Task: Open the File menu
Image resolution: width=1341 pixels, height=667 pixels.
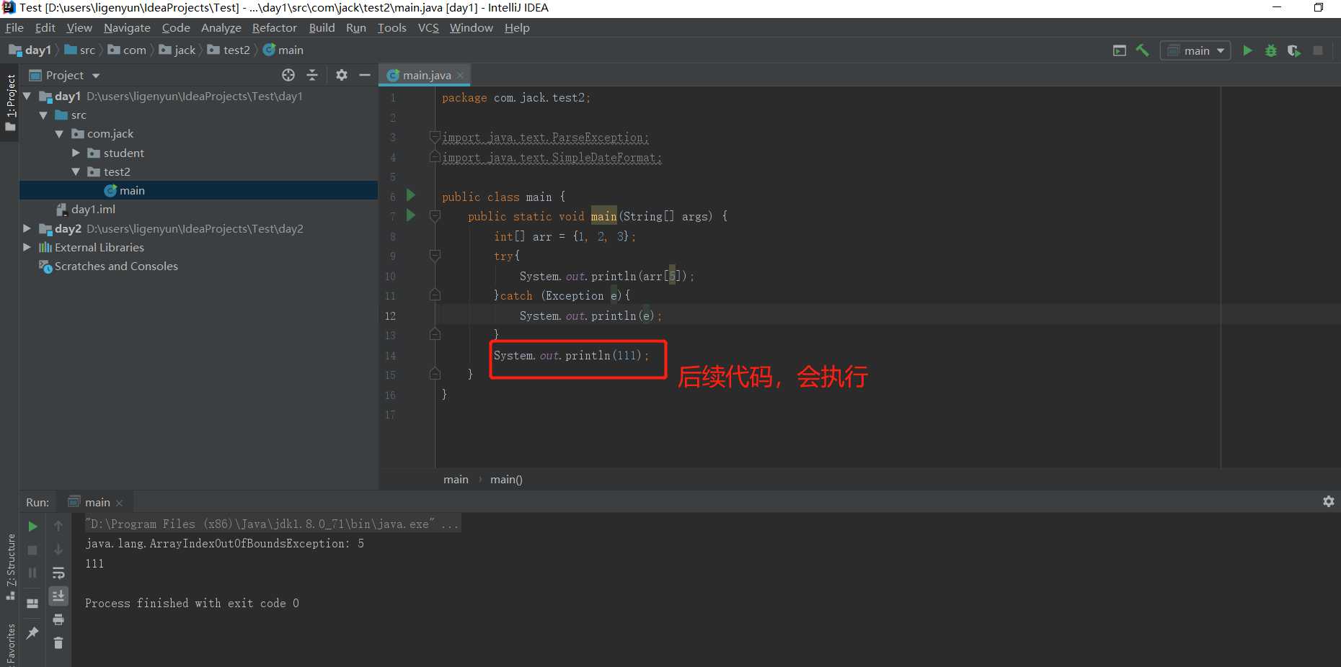Action: [14, 27]
